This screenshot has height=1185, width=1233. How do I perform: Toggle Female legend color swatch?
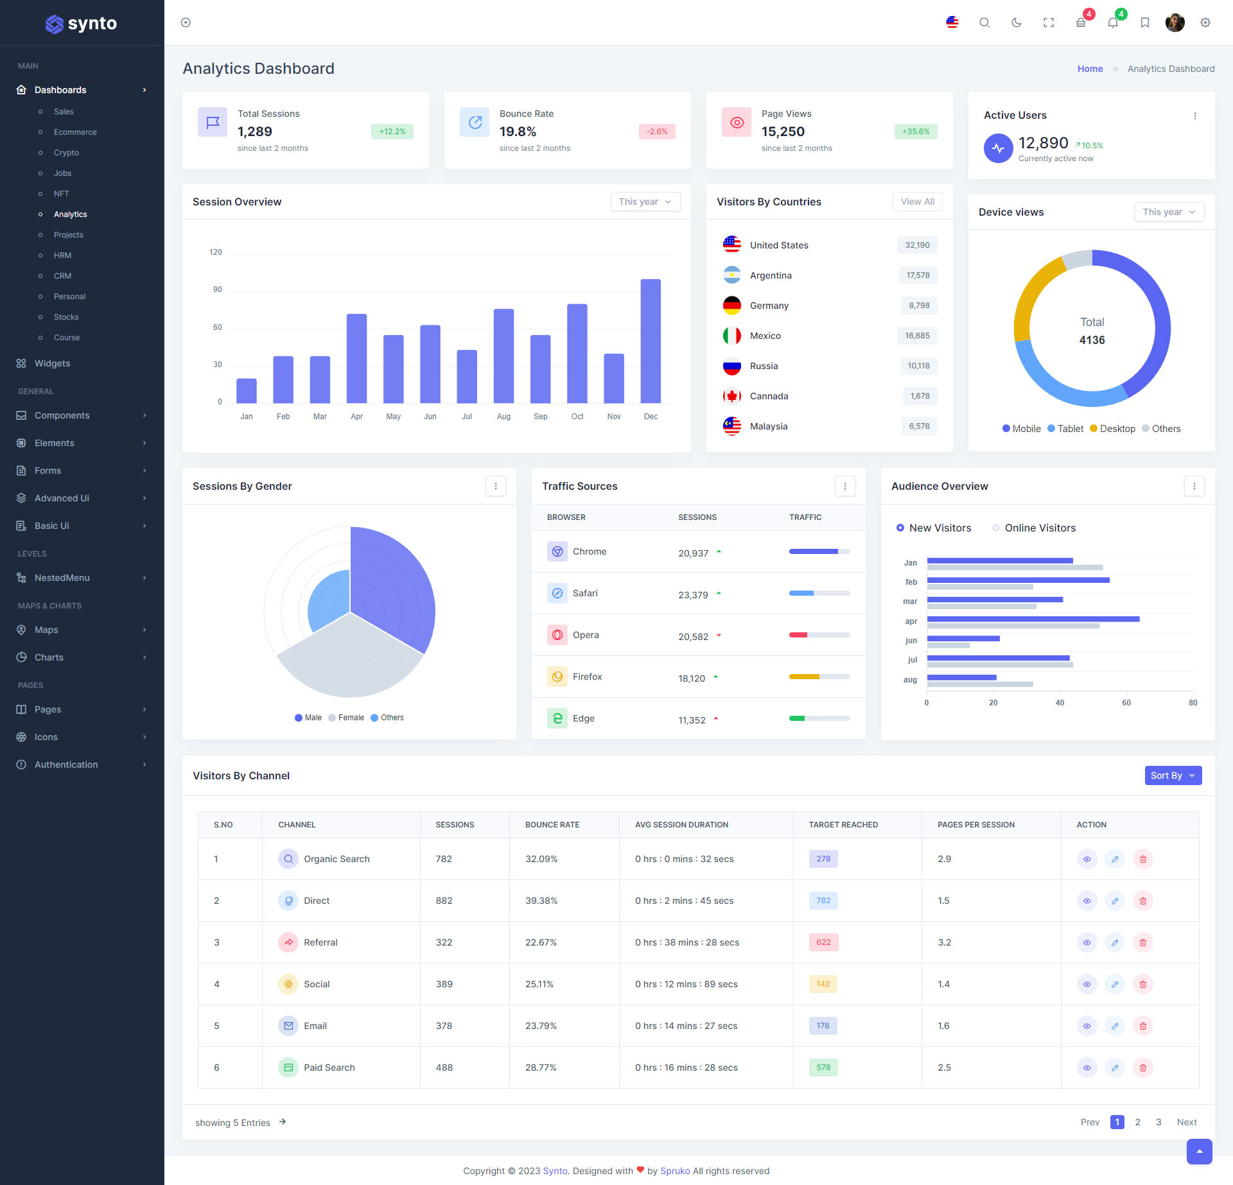(332, 718)
